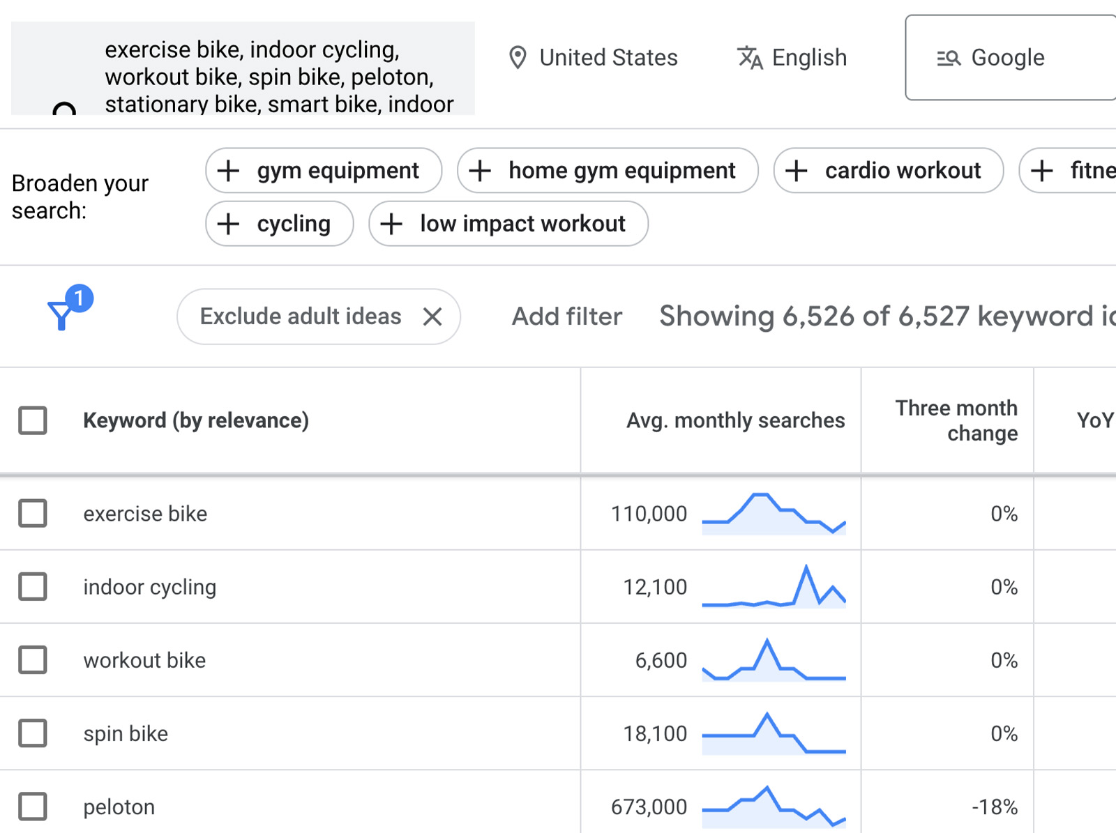Image resolution: width=1116 pixels, height=833 pixels.
Task: Click the plus icon on gym equipment
Action: pyautogui.click(x=228, y=170)
